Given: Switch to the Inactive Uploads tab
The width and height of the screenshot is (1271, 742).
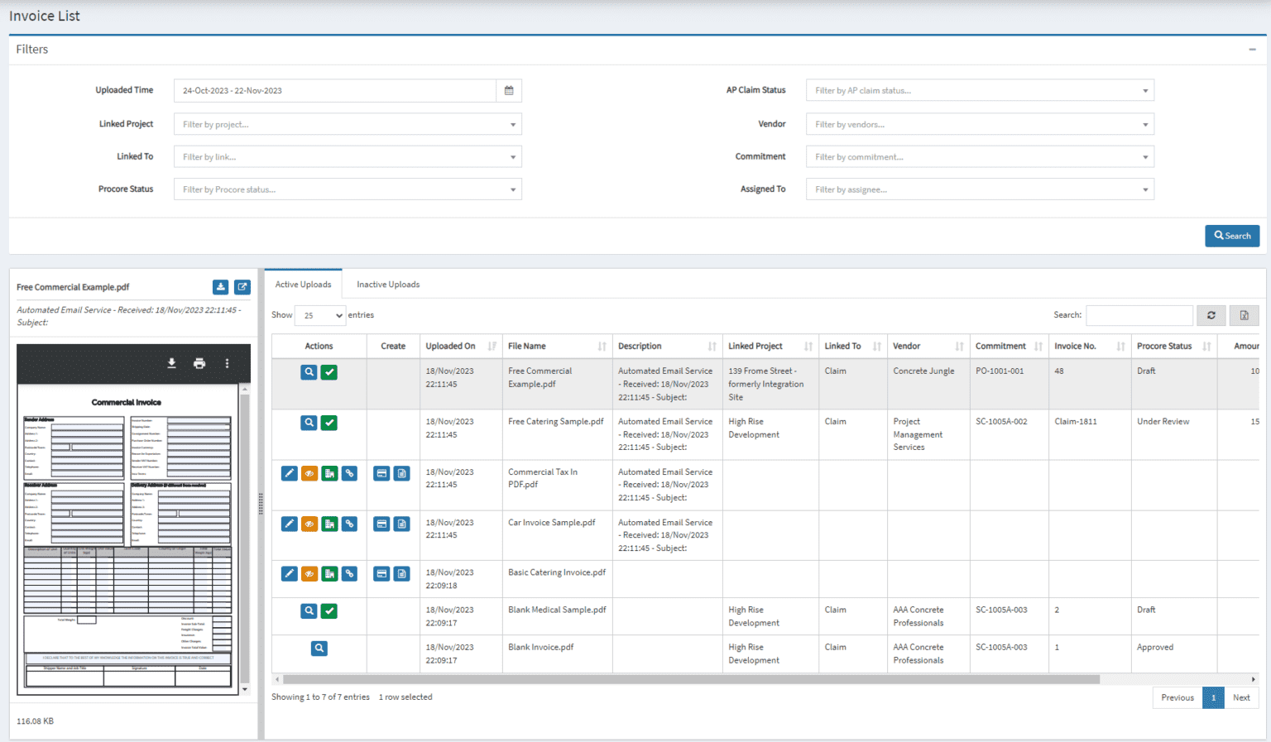Looking at the screenshot, I should 387,284.
